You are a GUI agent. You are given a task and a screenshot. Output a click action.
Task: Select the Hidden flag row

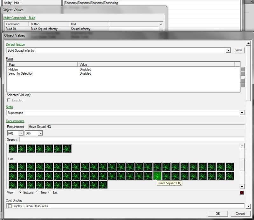coord(124,70)
